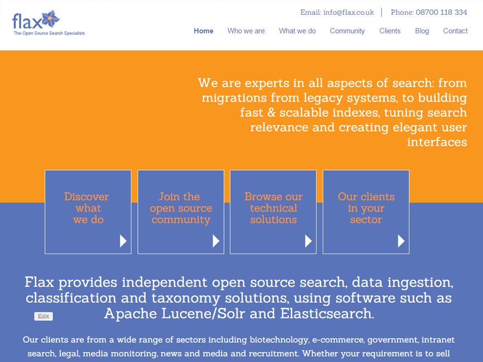483x362 pixels.
Task: Click arrow icon on Browse our technical solutions tile
Action: 308,241
